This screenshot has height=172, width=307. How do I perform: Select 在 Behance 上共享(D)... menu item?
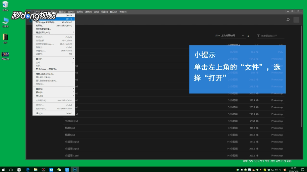coord(54,69)
